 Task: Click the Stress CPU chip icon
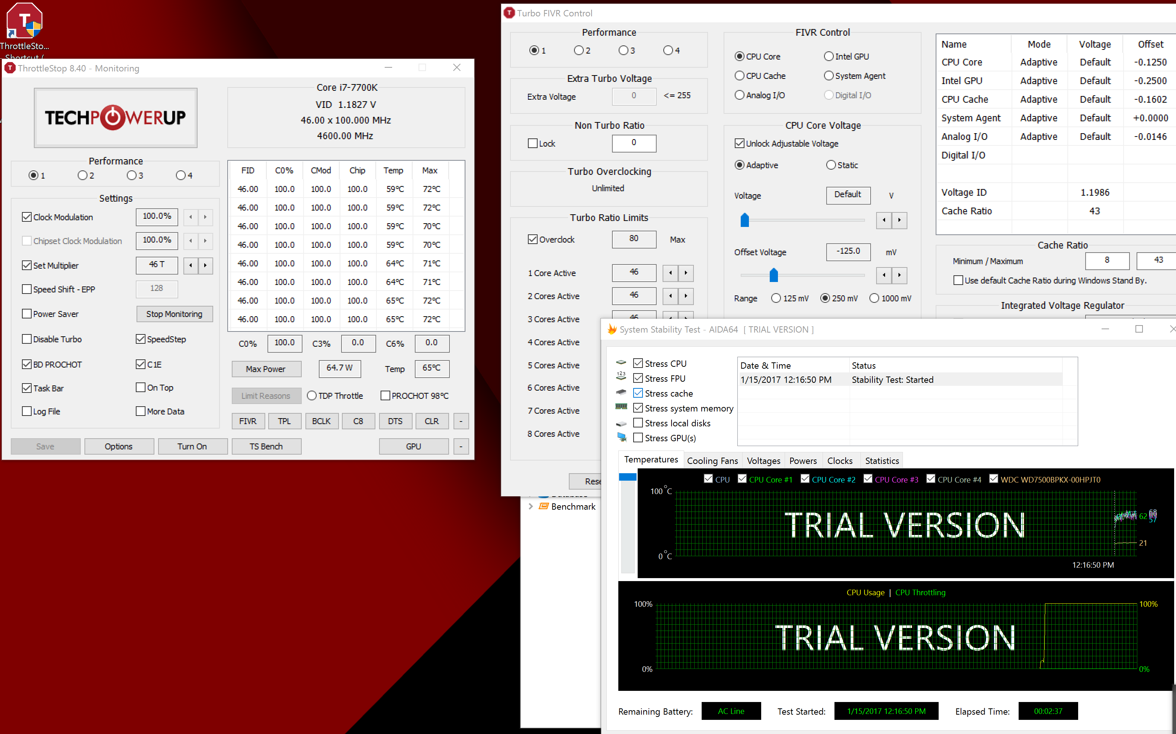tap(621, 363)
